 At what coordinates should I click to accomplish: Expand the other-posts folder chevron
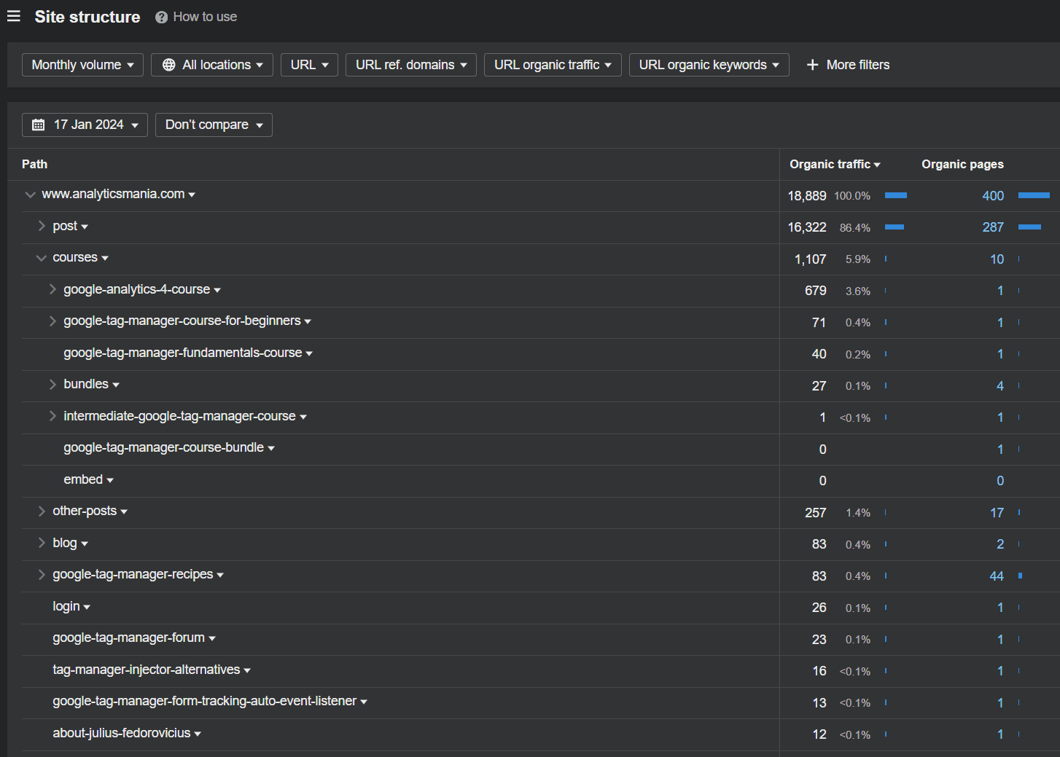point(42,511)
